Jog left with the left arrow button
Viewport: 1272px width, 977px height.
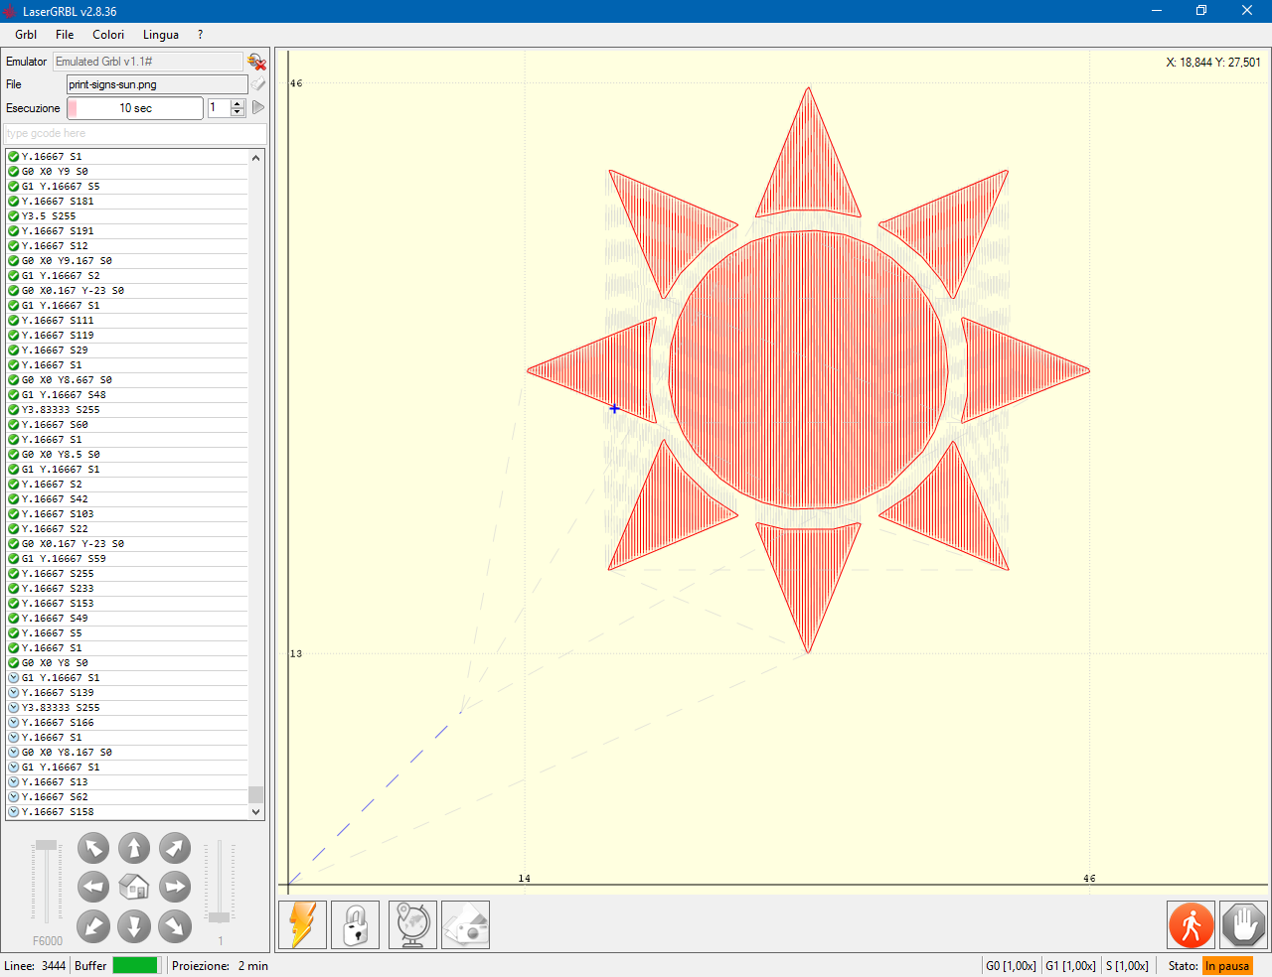coord(93,887)
